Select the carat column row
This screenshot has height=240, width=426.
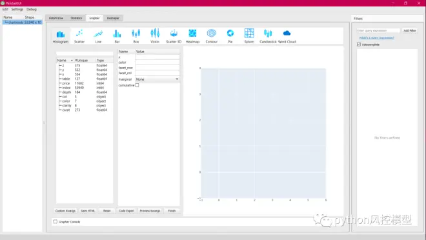pyautogui.click(x=85, y=110)
